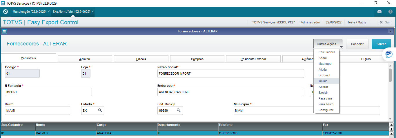Click the Cancelar button

point(357,44)
